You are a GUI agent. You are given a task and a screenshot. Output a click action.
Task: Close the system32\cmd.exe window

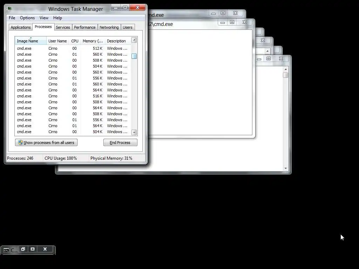(244, 22)
